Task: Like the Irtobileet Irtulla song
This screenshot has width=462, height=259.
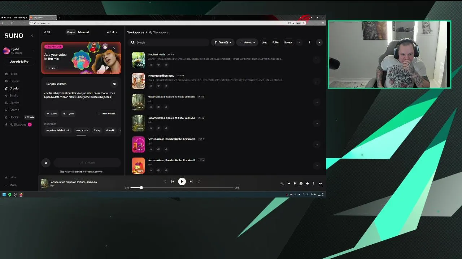Action: pyautogui.click(x=151, y=65)
